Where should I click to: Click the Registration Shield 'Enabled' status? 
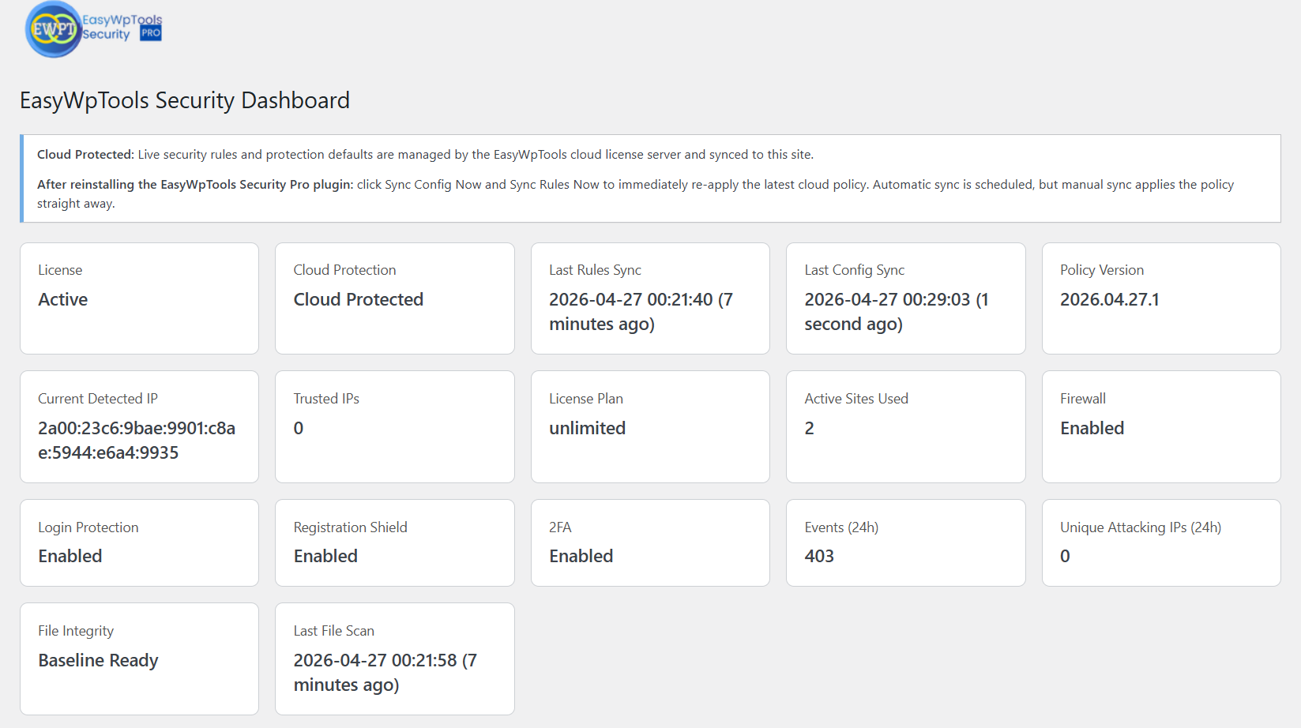[x=325, y=556]
